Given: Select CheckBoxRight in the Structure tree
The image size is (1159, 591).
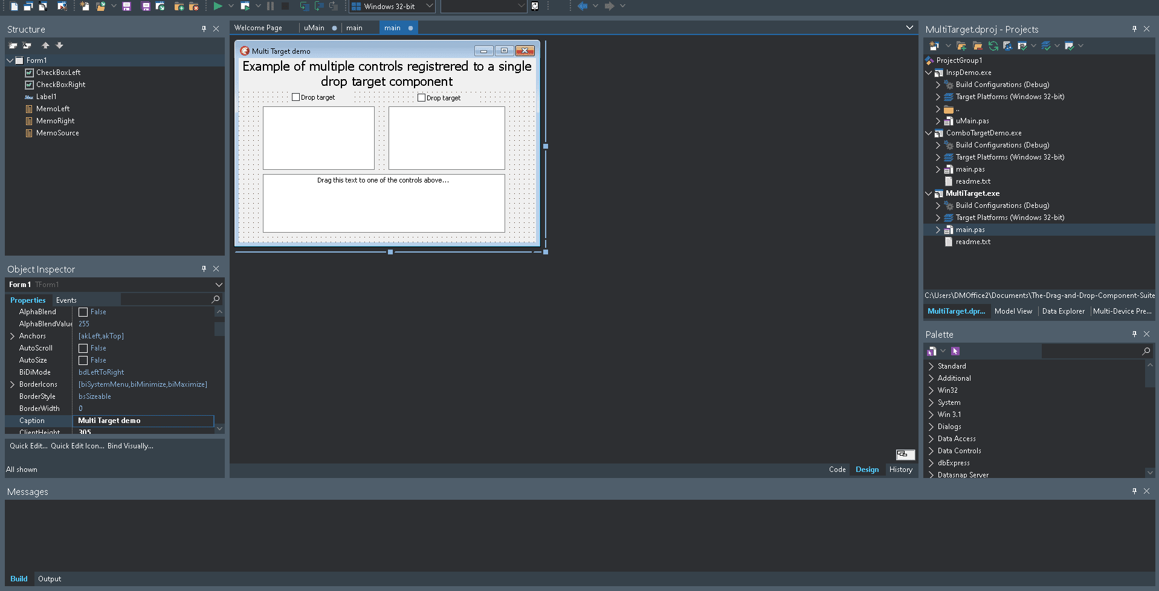Looking at the screenshot, I should click(x=60, y=85).
